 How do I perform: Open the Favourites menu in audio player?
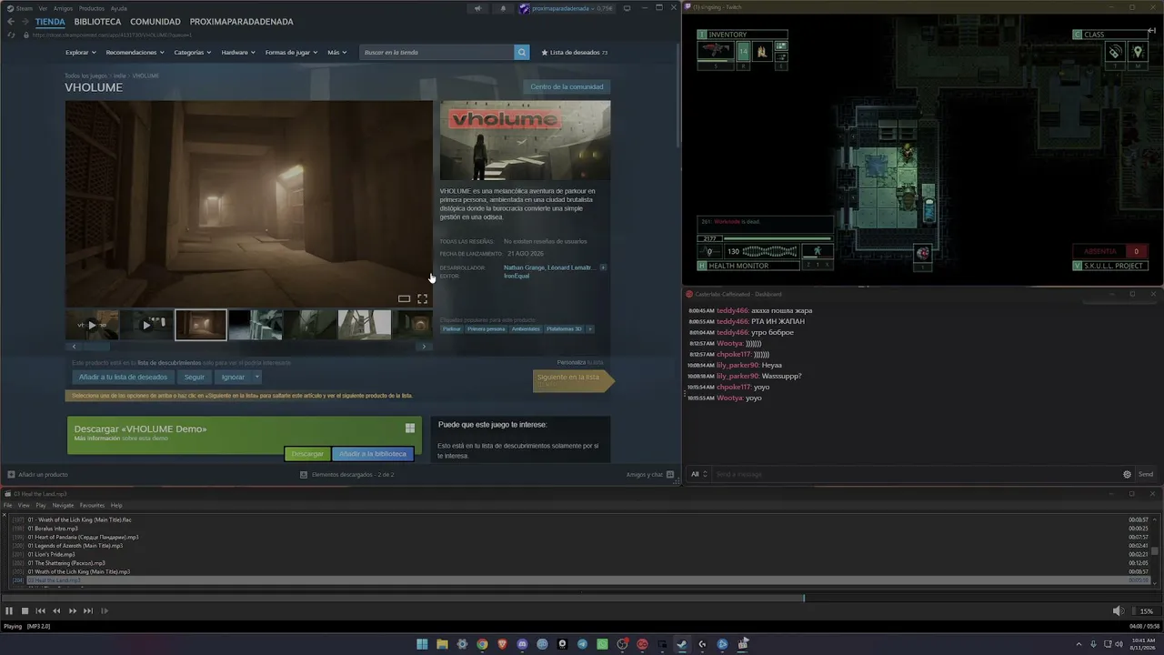92,505
